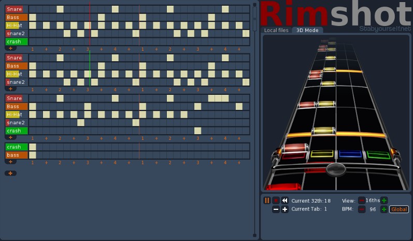Select the Hi-Hat track in the third tab

pos(17,115)
